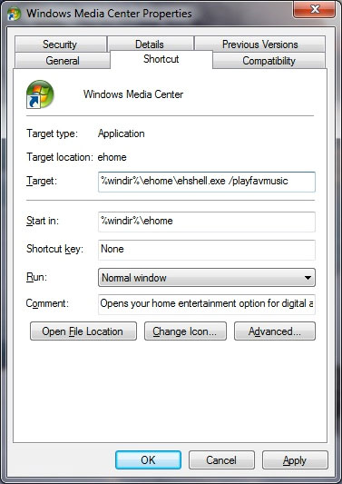Screen dimensions: 342x484
Task: Switch to the Details tab
Action: click(151, 44)
